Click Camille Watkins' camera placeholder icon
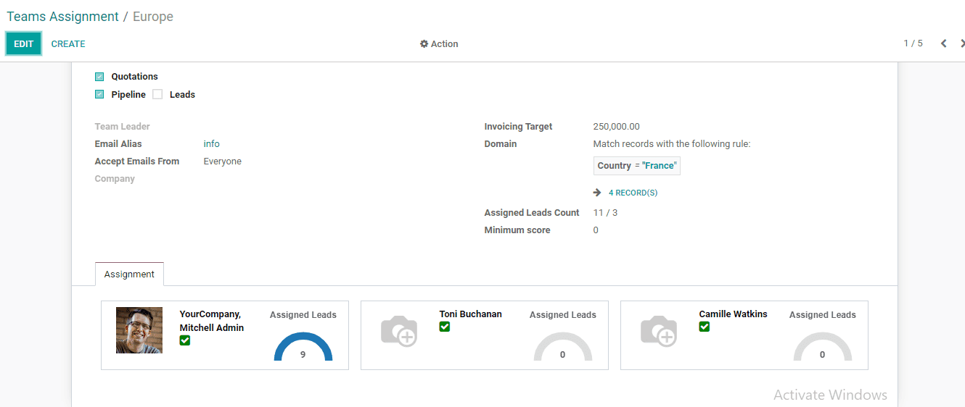This screenshot has width=965, height=407. pyautogui.click(x=659, y=331)
